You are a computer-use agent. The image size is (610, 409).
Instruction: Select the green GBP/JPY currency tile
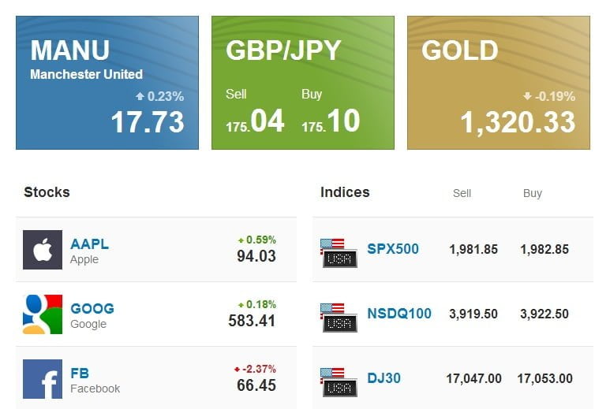(303, 83)
